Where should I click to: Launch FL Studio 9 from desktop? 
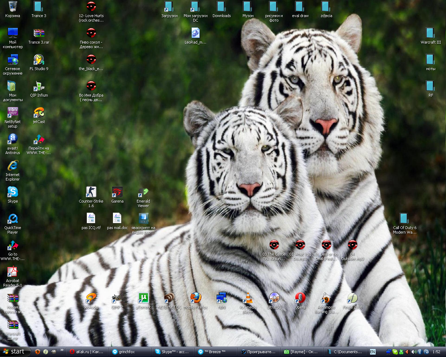(39, 60)
